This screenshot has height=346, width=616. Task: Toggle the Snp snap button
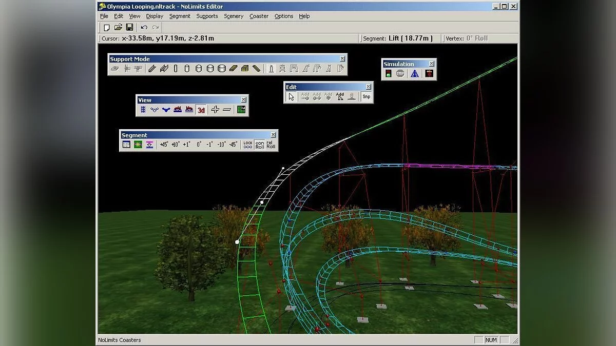366,96
